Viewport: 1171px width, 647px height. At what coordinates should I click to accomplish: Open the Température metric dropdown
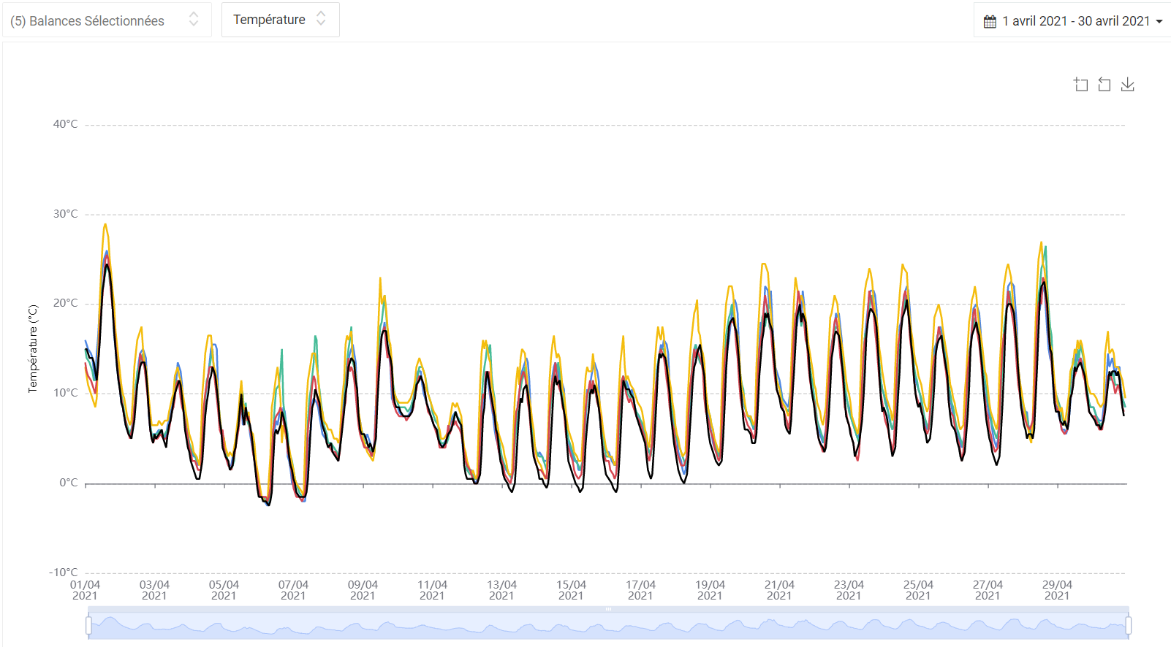(281, 20)
